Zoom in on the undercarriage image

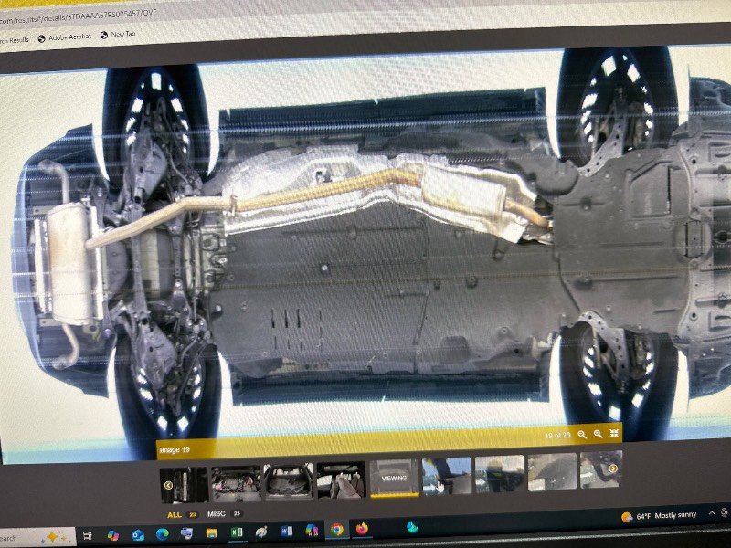598,435
